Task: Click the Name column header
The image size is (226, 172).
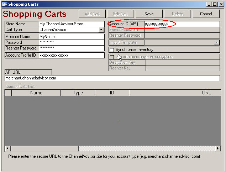Action: [36, 93]
